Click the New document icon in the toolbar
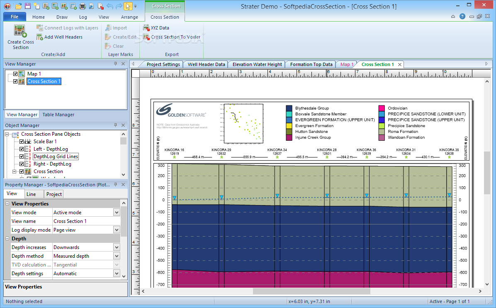 pos(36,6)
